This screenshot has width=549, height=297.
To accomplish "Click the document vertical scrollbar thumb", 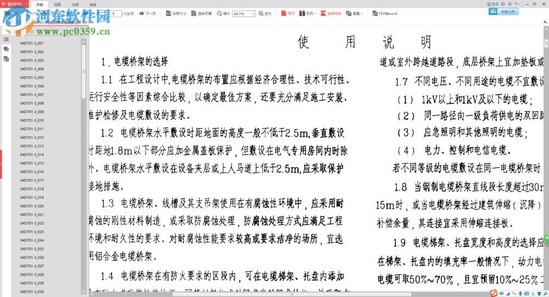I will [x=546, y=43].
